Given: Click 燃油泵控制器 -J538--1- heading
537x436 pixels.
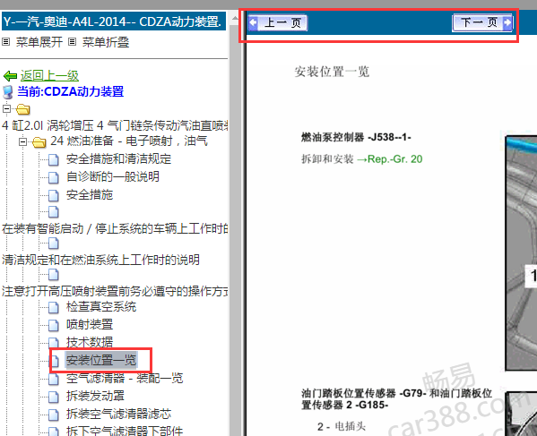Looking at the screenshot, I should (356, 137).
